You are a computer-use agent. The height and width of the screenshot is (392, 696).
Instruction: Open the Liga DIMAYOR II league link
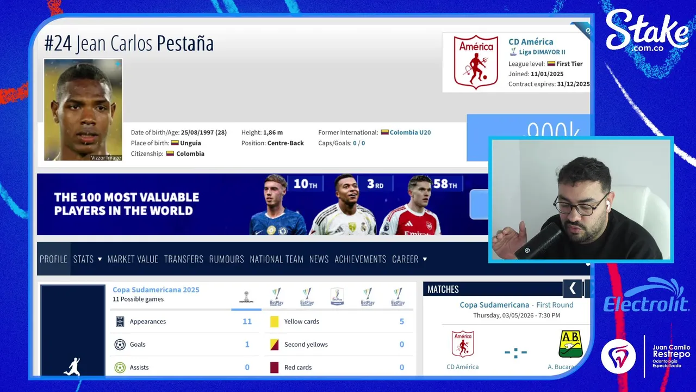point(542,52)
